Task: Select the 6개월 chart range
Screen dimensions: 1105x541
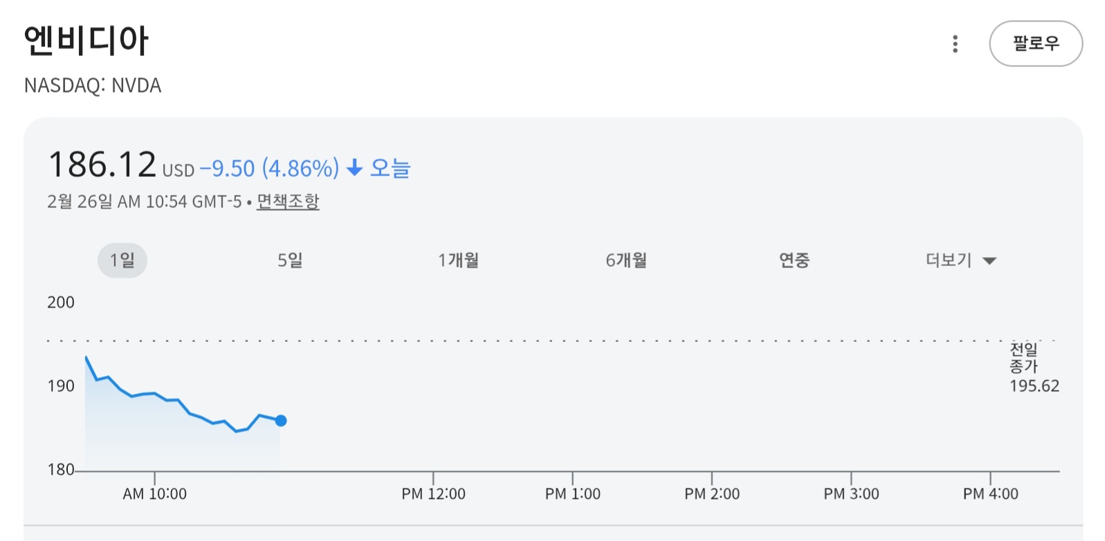Action: pyautogui.click(x=626, y=260)
